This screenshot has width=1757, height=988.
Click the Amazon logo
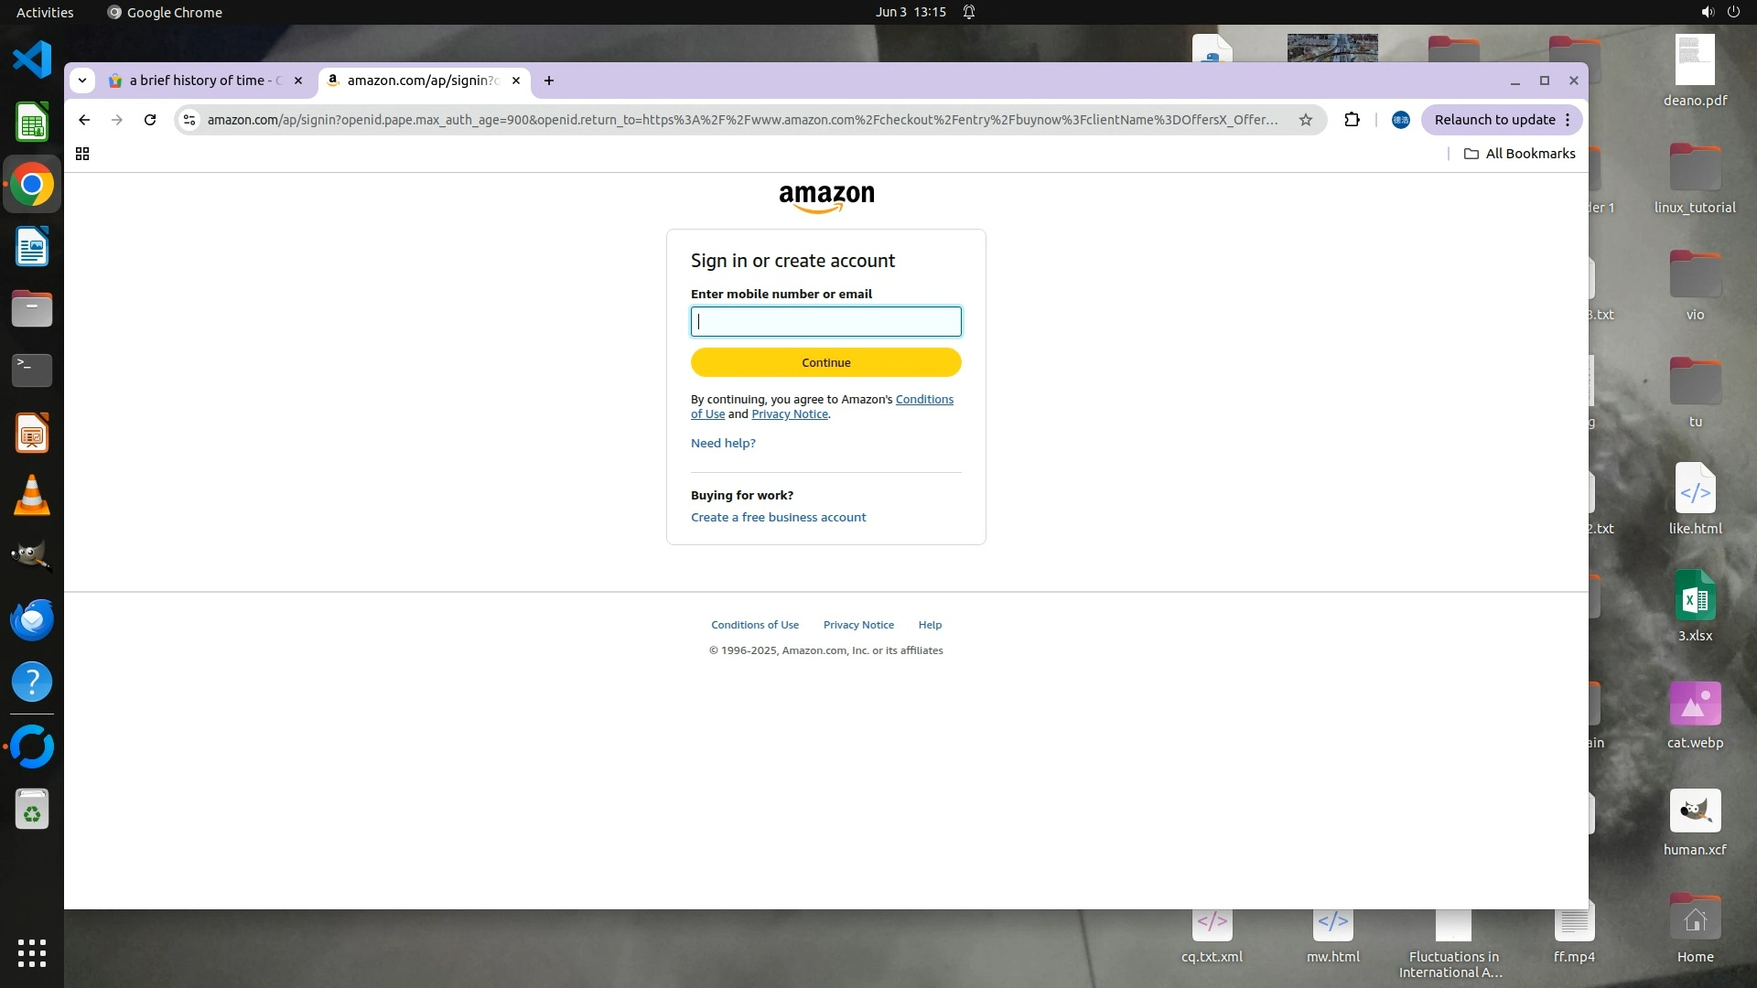825,198
